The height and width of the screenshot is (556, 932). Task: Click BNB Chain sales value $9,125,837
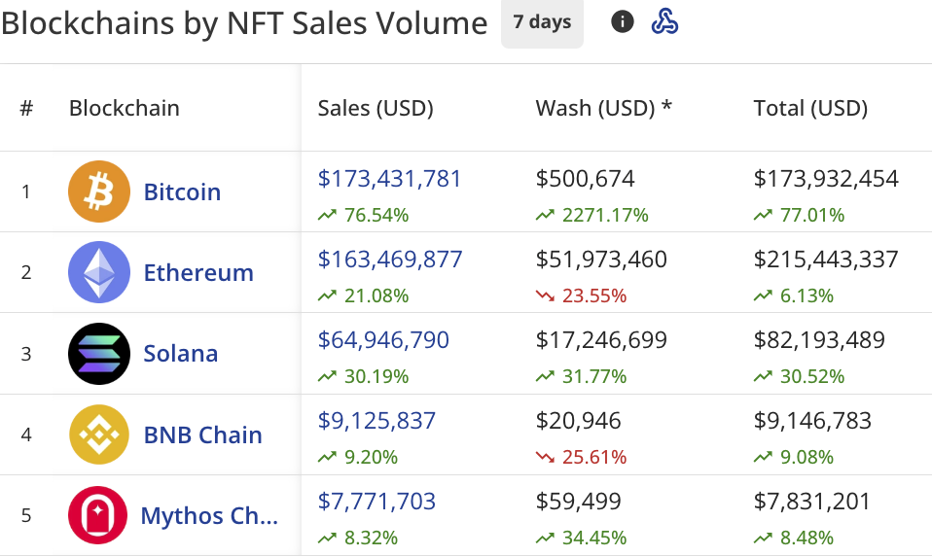tap(376, 421)
